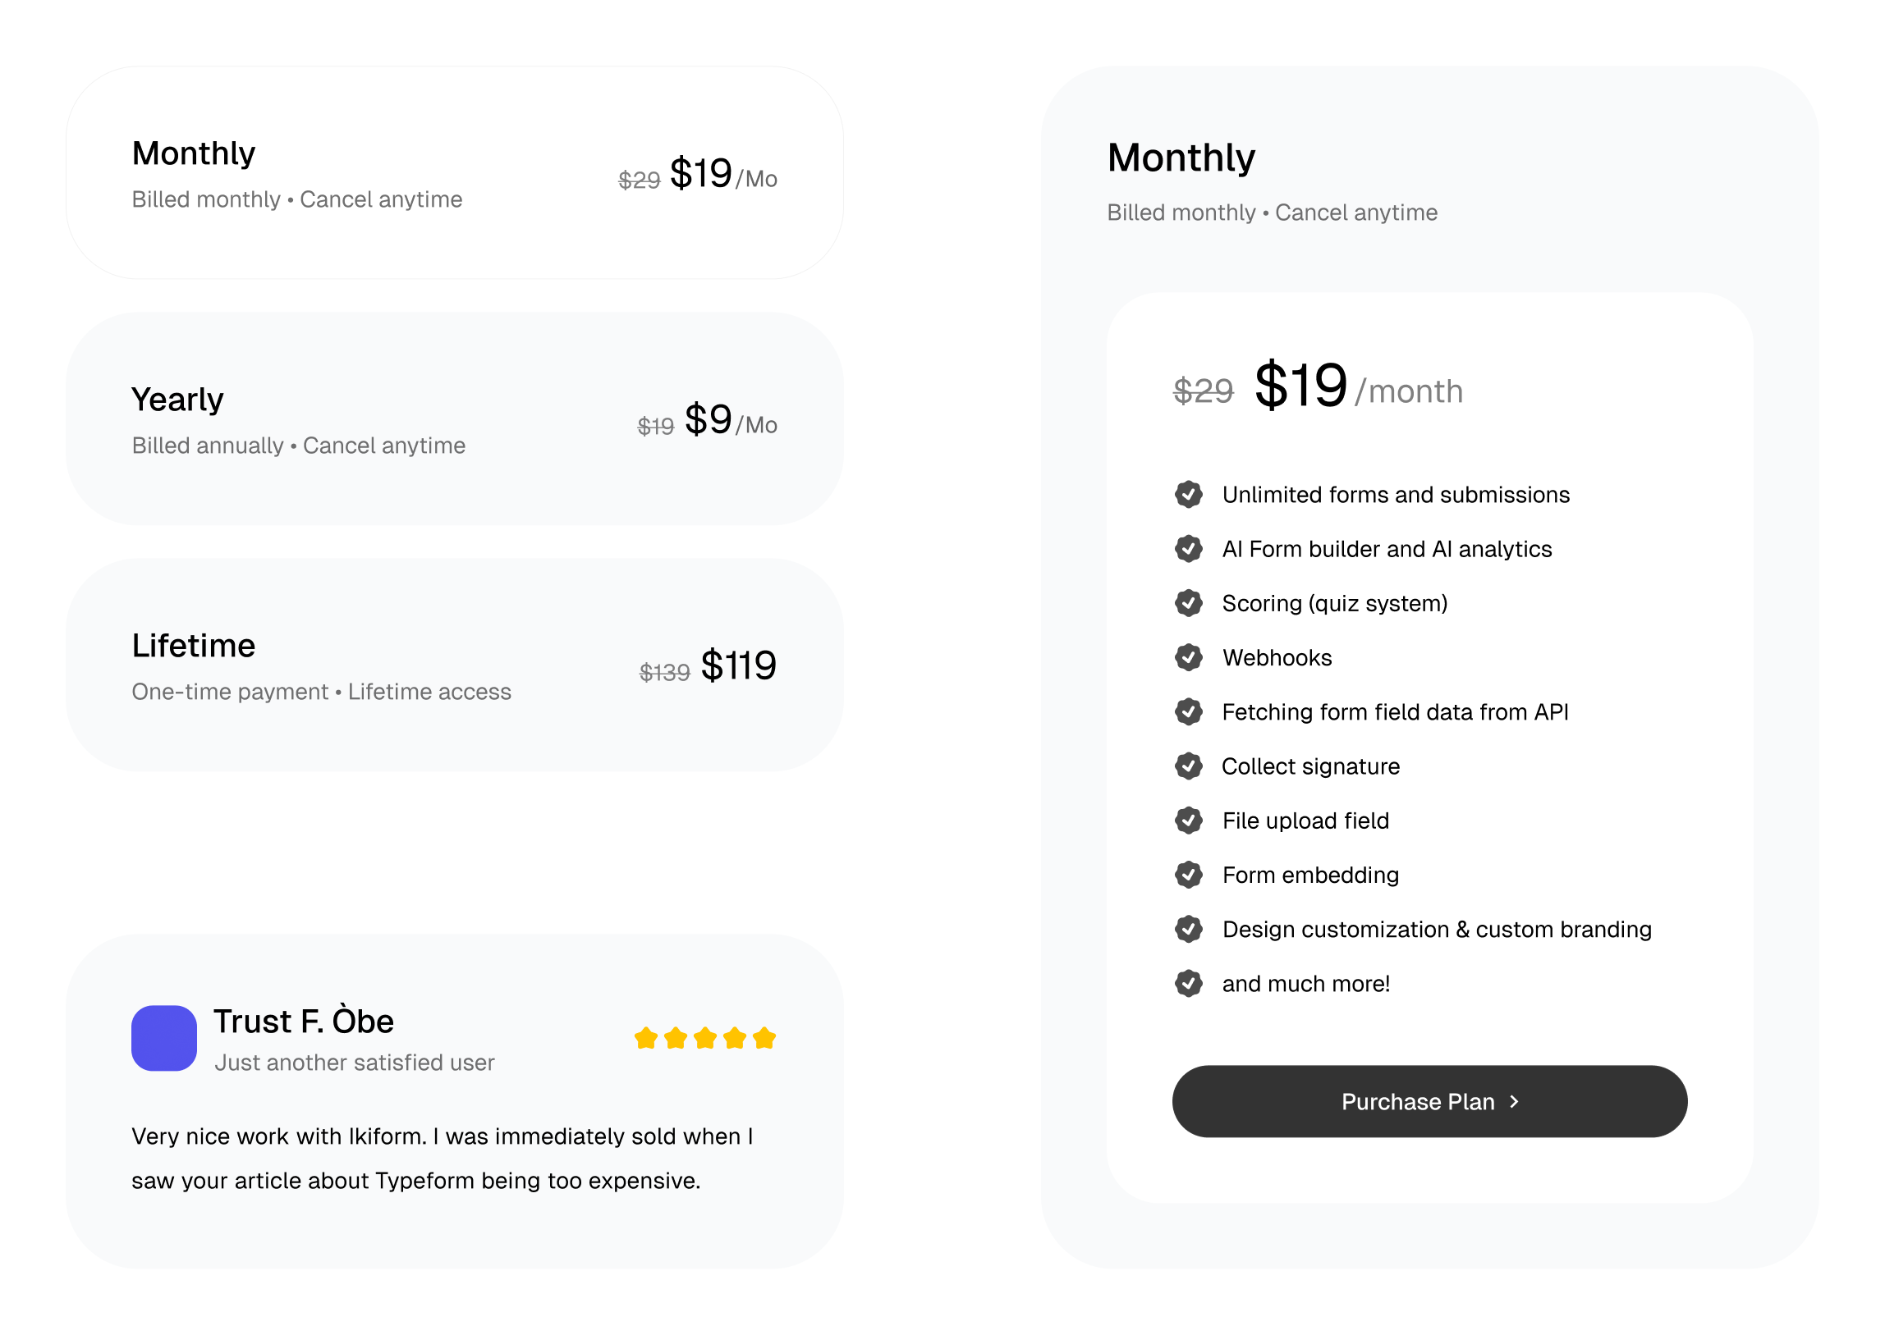Select the Monthly plan card
This screenshot has width=1885, height=1335.
click(454, 172)
